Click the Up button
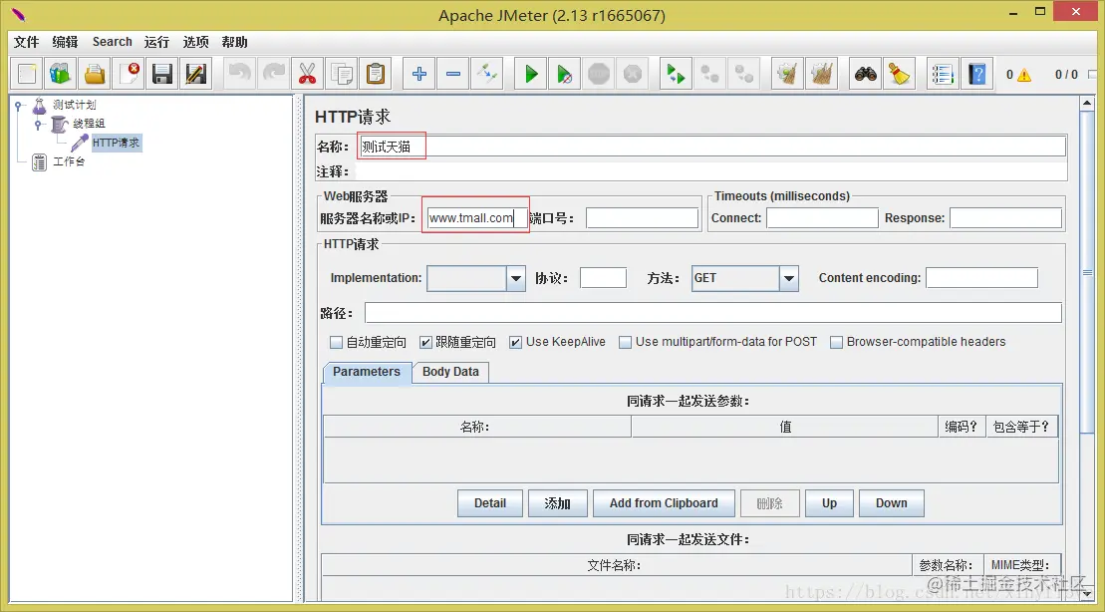This screenshot has height=612, width=1105. (829, 503)
